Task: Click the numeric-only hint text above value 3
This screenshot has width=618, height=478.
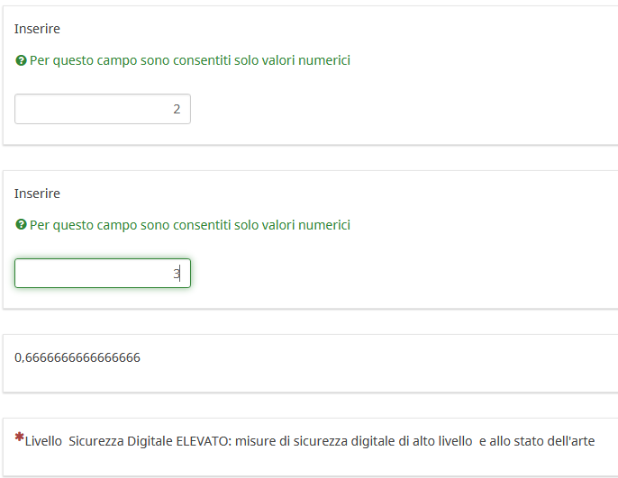Action: tap(189, 225)
